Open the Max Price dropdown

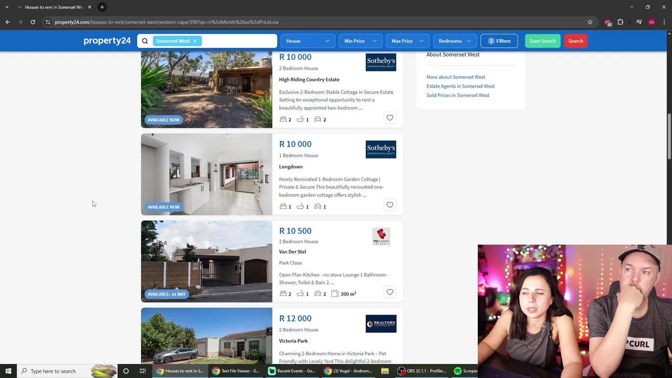[407, 41]
